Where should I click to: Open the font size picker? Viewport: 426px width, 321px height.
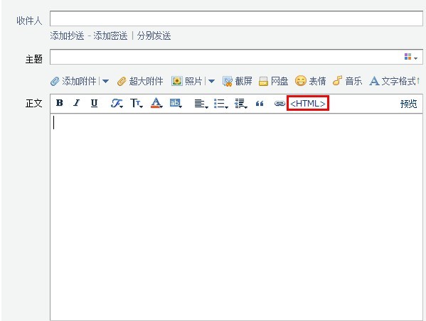tap(137, 104)
